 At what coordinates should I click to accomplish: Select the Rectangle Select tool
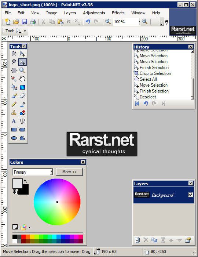click(14, 54)
